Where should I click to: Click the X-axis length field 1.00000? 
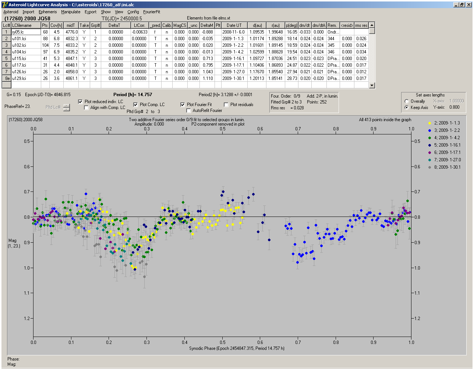456,101
